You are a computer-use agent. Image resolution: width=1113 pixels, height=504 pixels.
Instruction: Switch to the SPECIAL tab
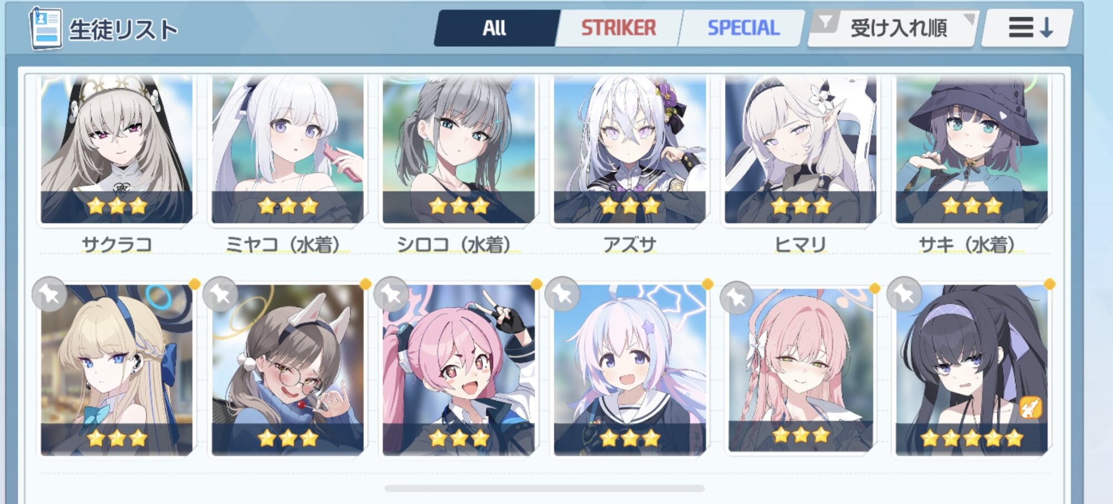click(x=743, y=28)
